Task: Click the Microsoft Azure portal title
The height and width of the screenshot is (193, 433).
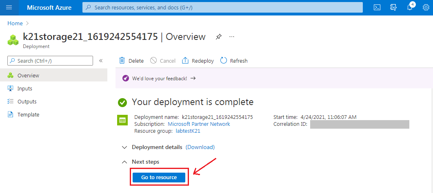Action: coord(49,7)
